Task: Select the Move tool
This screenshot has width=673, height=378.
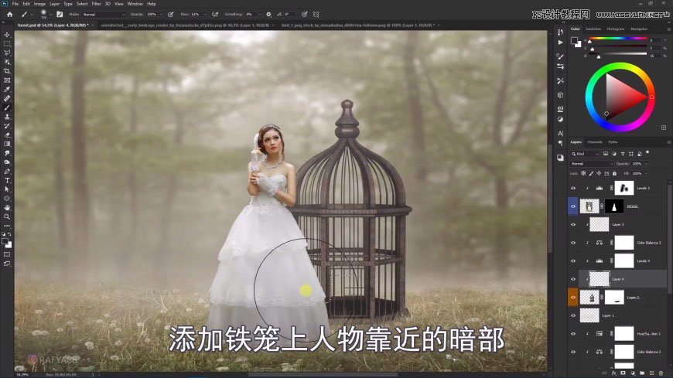Action: tap(7, 35)
